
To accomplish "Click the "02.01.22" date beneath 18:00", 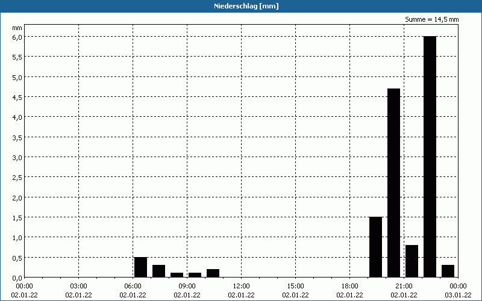I will coord(350,295).
